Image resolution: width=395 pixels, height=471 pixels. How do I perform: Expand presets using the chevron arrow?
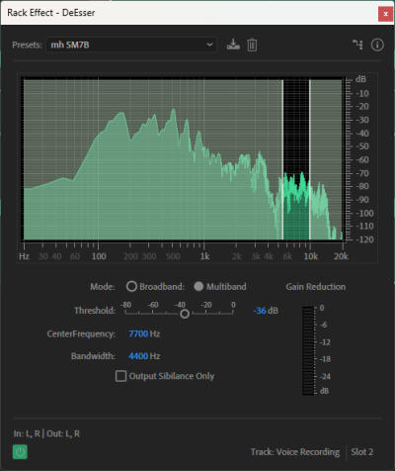[x=209, y=45]
